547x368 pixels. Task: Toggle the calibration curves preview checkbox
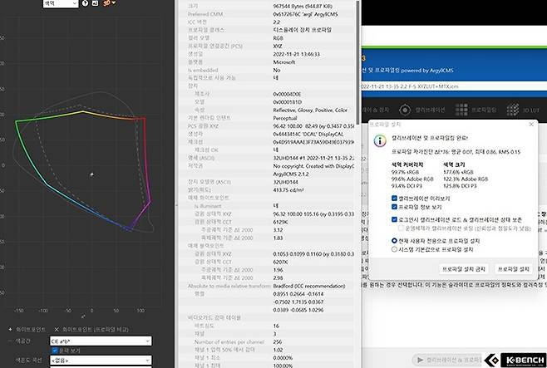394,199
